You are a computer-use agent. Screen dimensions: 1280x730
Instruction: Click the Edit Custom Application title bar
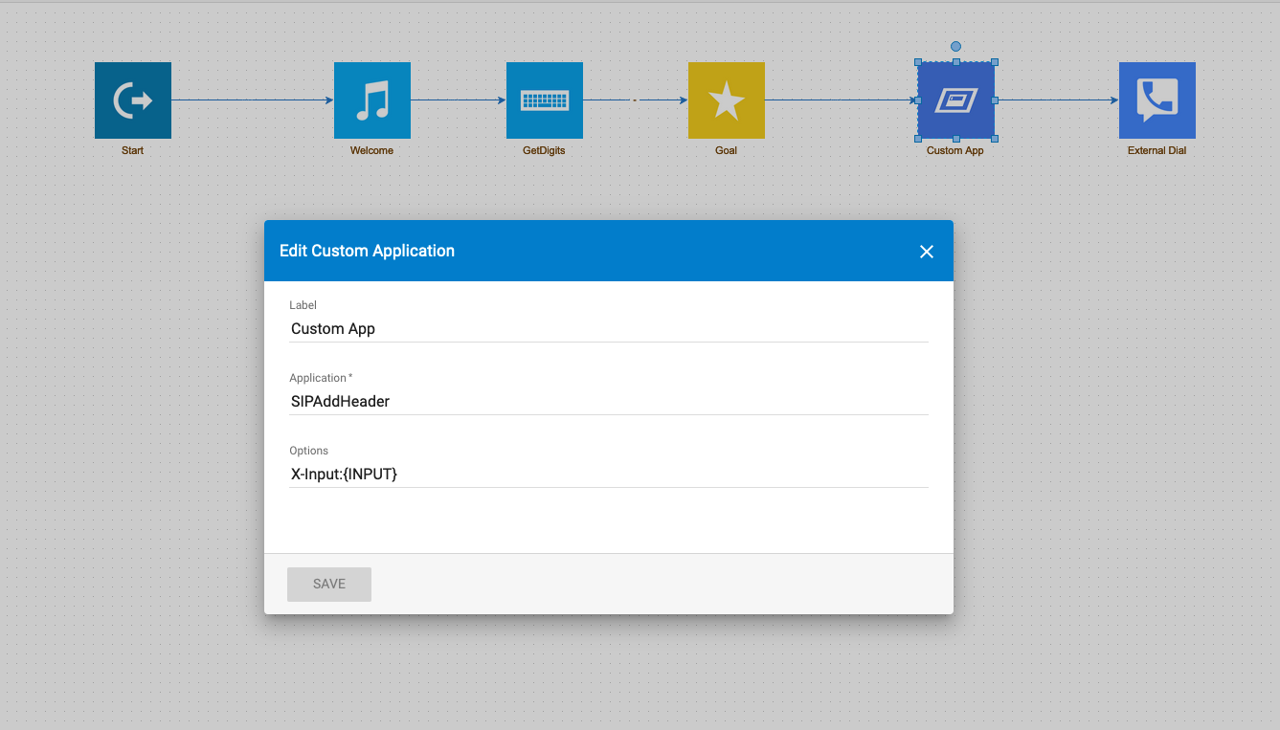[x=609, y=251]
